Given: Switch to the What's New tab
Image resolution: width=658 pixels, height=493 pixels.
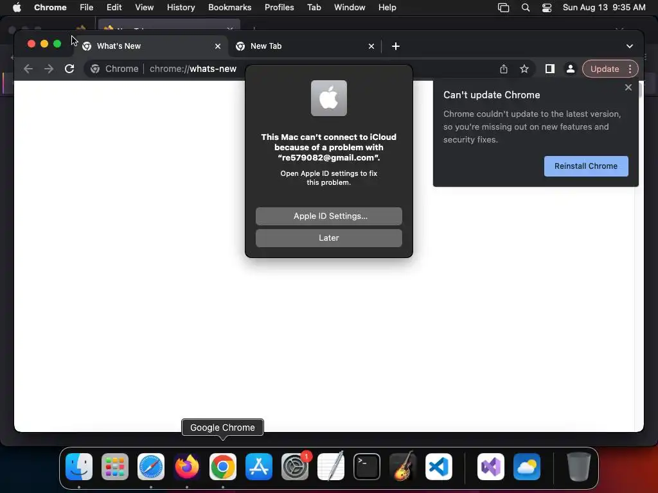Looking at the screenshot, I should tap(151, 46).
